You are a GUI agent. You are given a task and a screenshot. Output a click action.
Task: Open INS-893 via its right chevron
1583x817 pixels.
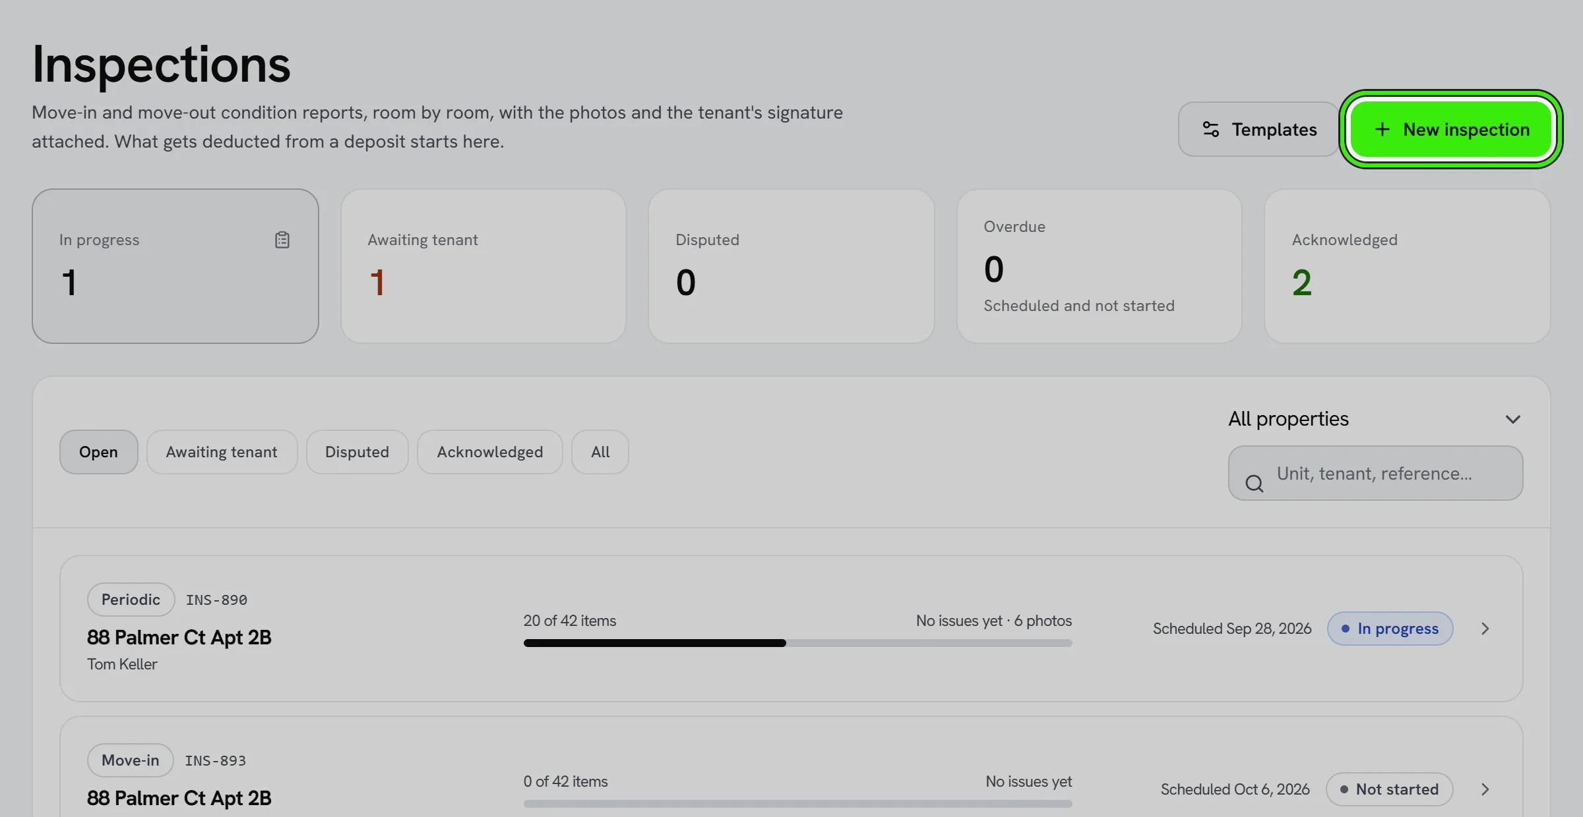1485,789
